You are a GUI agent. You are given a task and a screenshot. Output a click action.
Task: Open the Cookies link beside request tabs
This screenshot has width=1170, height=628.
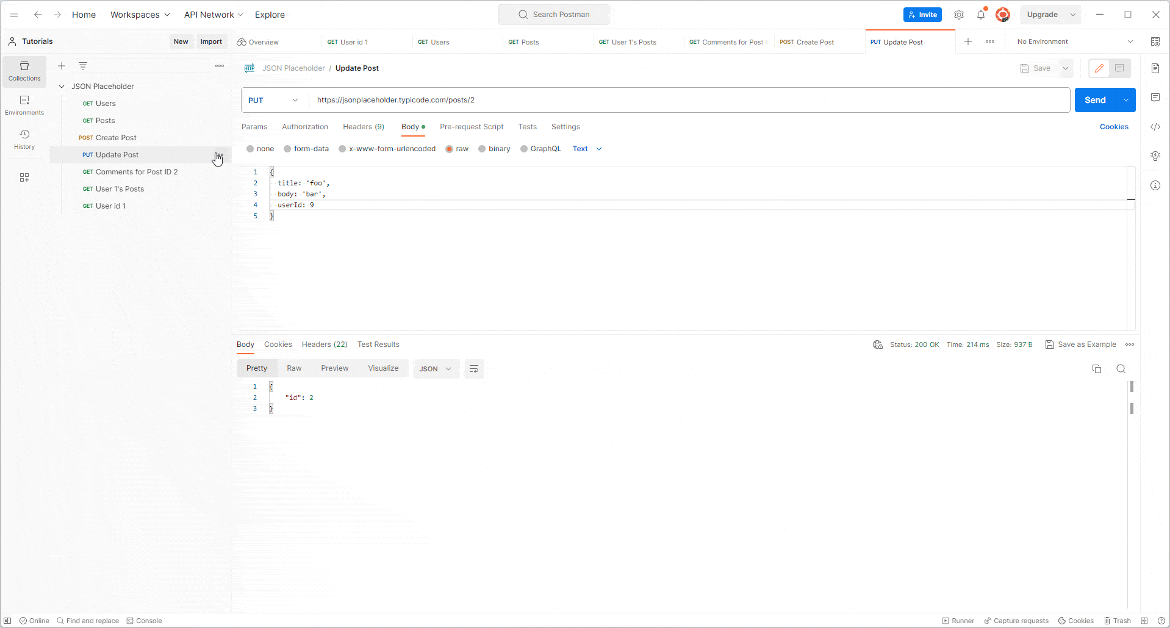[x=1114, y=127]
